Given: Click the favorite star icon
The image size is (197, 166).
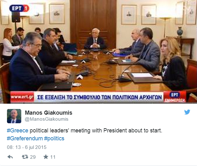Looking at the screenshot, I should point(46,157).
